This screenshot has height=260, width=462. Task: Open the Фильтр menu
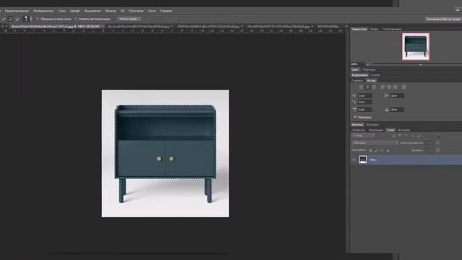110,11
